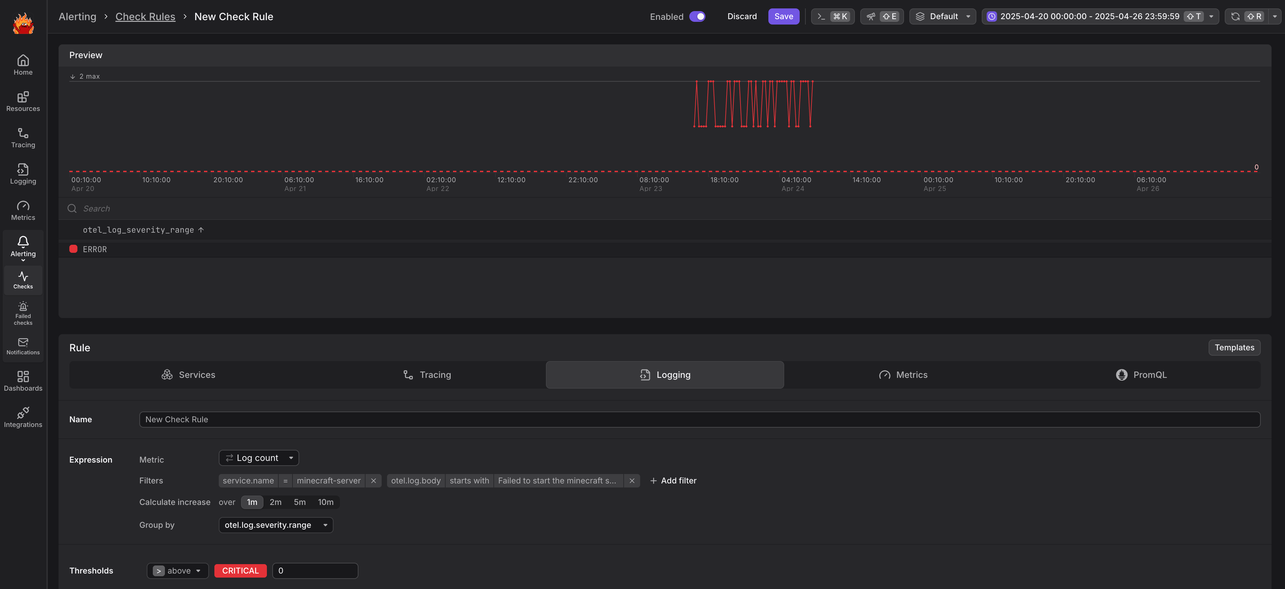
Task: Open the above threshold operator dropdown
Action: point(178,571)
